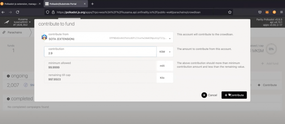
Task: Click the Parachains link icon
Action: [x=4, y=32]
